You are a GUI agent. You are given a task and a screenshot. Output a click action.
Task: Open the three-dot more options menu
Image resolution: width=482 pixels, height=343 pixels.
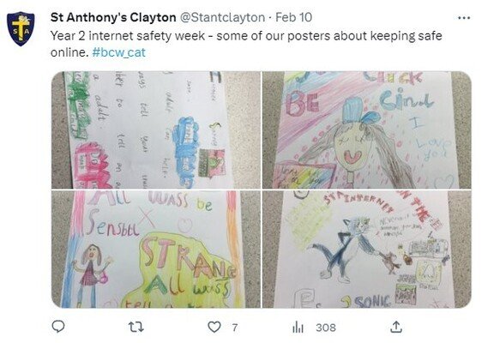click(464, 18)
